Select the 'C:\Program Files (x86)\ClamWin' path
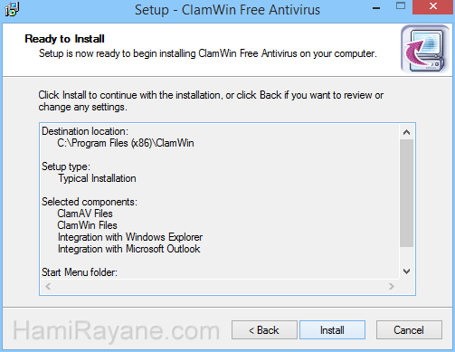This screenshot has height=352, width=455. [x=126, y=143]
